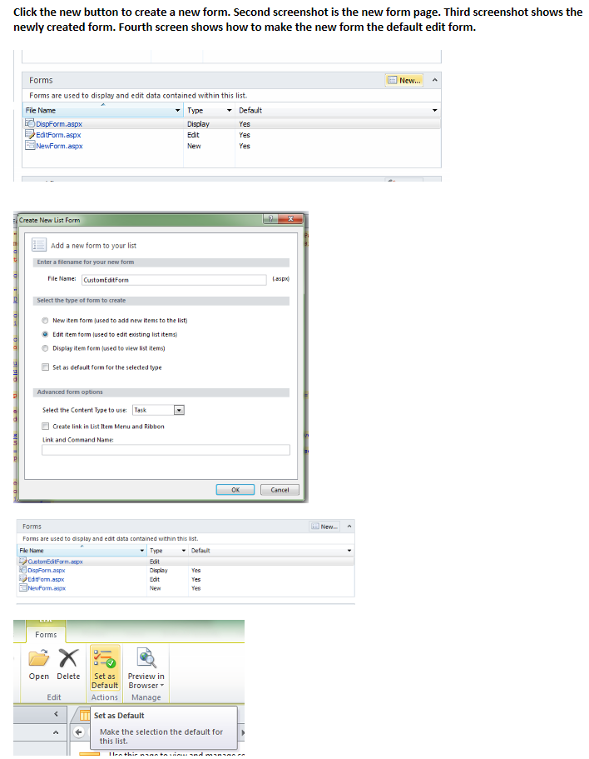The height and width of the screenshot is (759, 589).
Task: Click the back arrow navigation button below ribbon
Action: point(79,732)
